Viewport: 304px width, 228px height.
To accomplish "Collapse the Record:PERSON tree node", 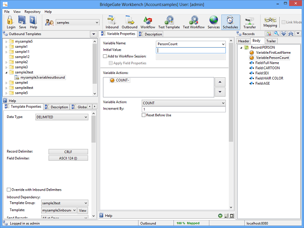I will click(x=241, y=48).
